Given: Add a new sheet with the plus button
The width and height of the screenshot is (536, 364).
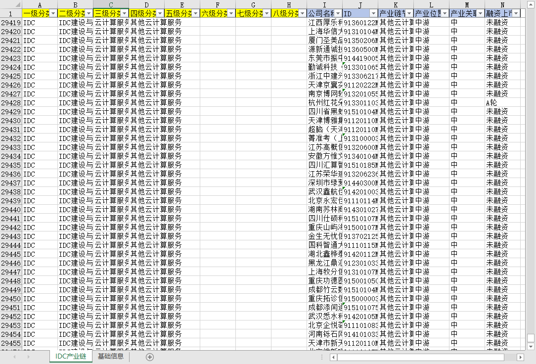Looking at the screenshot, I should 150,357.
